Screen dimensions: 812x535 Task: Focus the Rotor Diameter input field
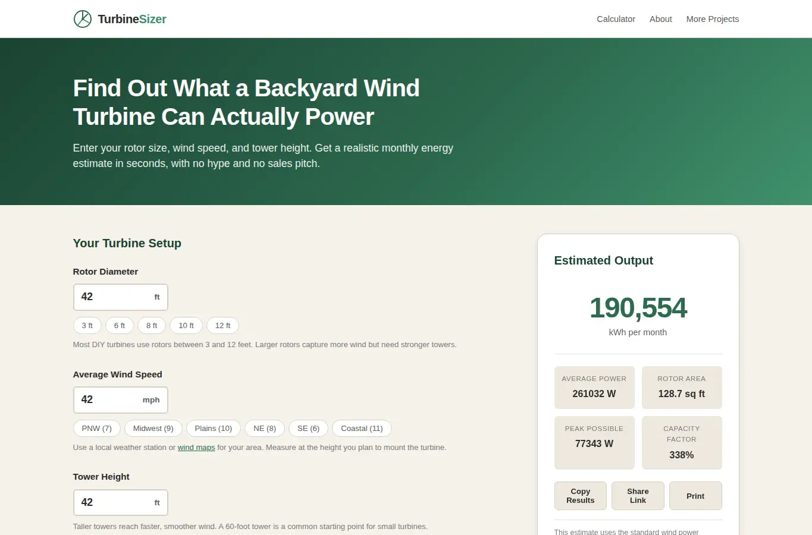(x=121, y=297)
